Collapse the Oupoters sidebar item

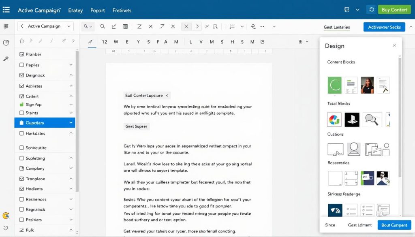[x=71, y=123]
